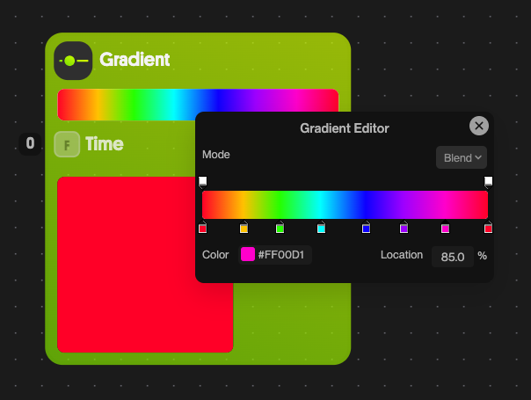Select the purple color stop

click(x=404, y=229)
